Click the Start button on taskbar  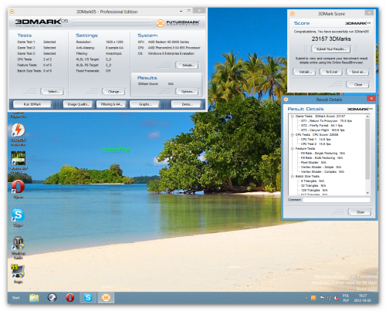[16, 298]
